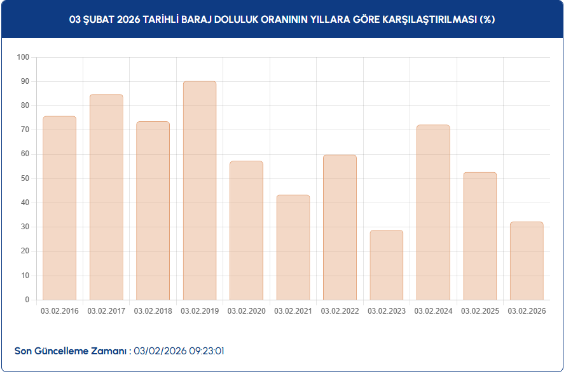Viewport: 566px width, 374px height.
Task: Click the 0 label on the y-axis
Action: pyautogui.click(x=27, y=300)
